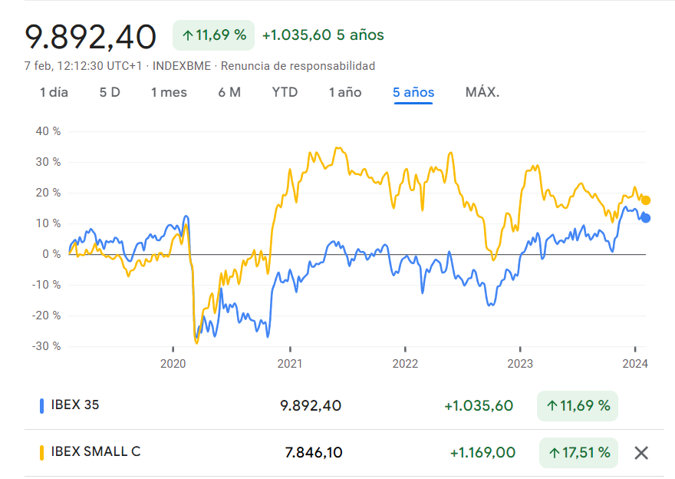Screen dimensions: 675x479
Task: Click the green 11,69 % header badge
Action: 213,35
